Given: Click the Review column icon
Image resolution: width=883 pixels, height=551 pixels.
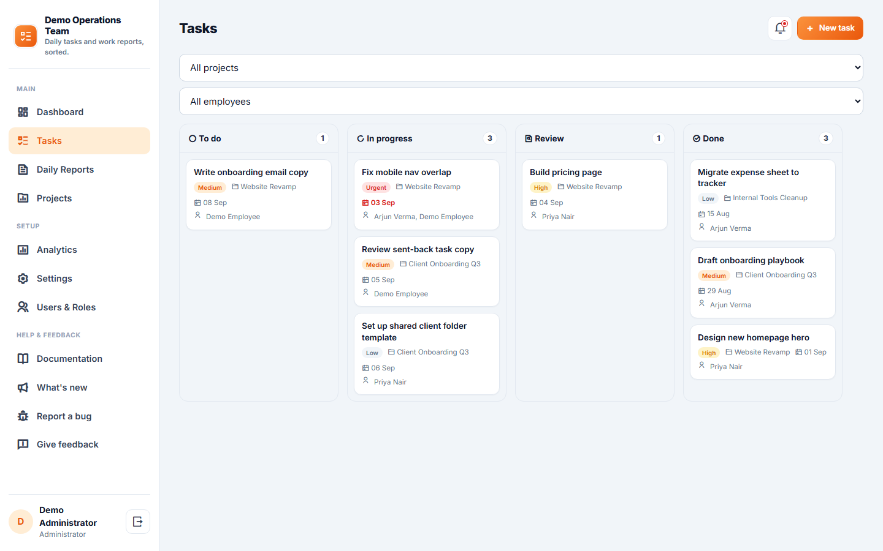Looking at the screenshot, I should [x=529, y=139].
